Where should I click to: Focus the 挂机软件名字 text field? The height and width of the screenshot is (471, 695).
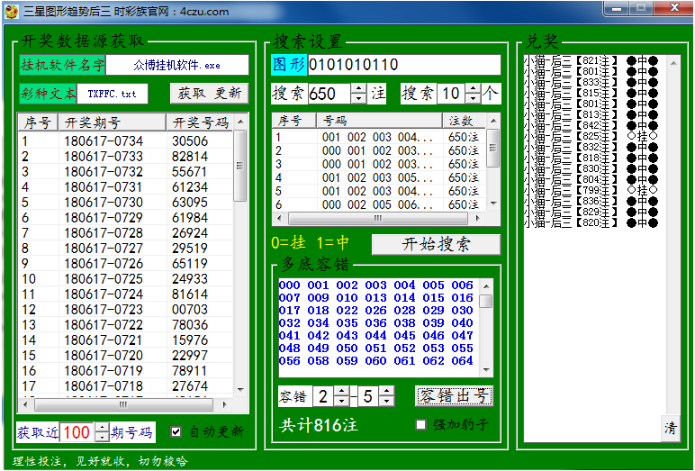[x=176, y=65]
